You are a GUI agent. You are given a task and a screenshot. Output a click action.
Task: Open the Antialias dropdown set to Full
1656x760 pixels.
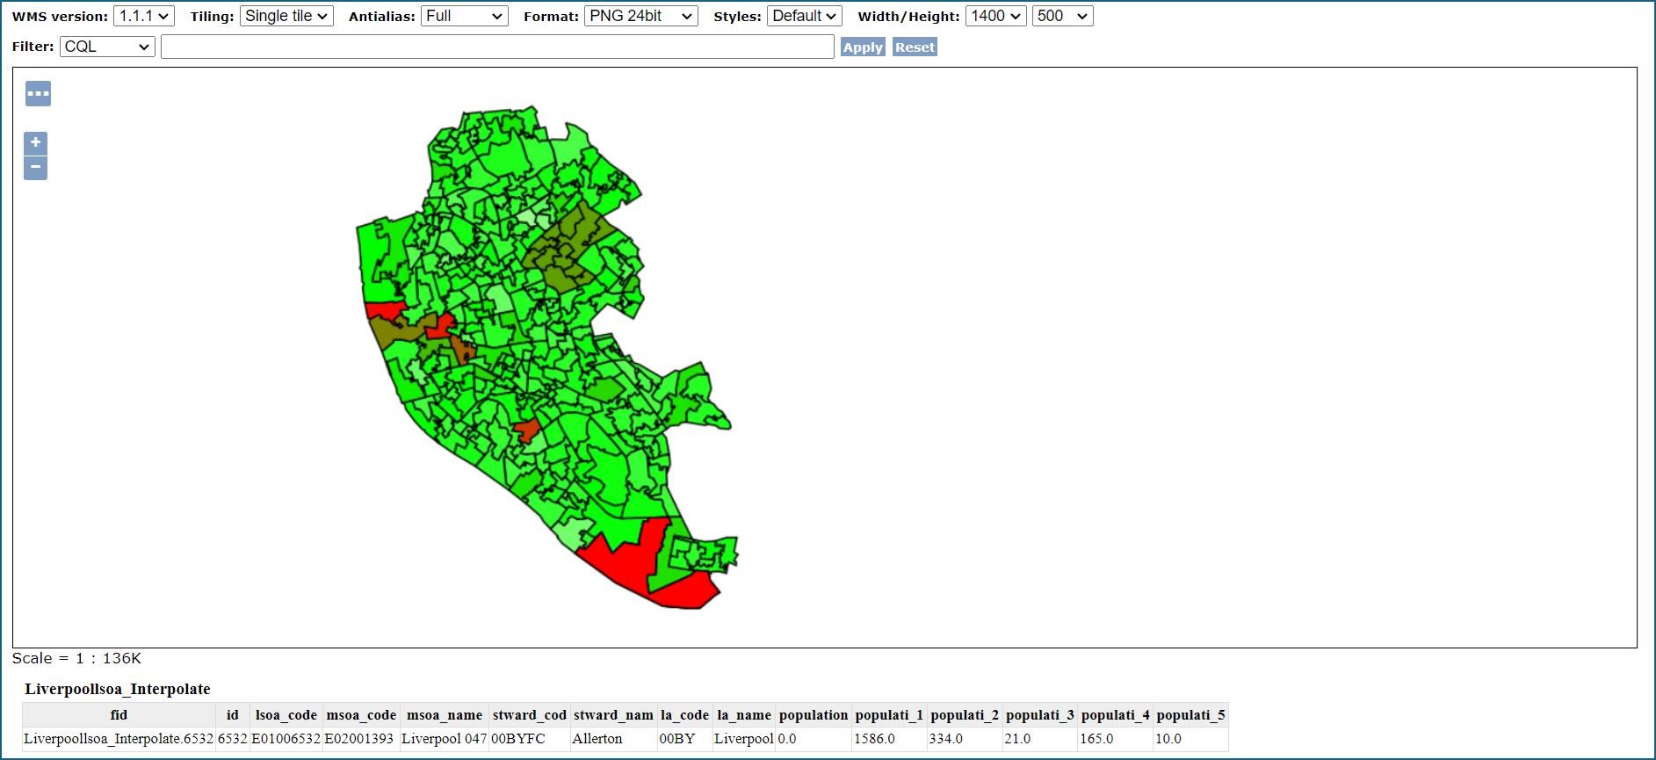click(x=464, y=16)
